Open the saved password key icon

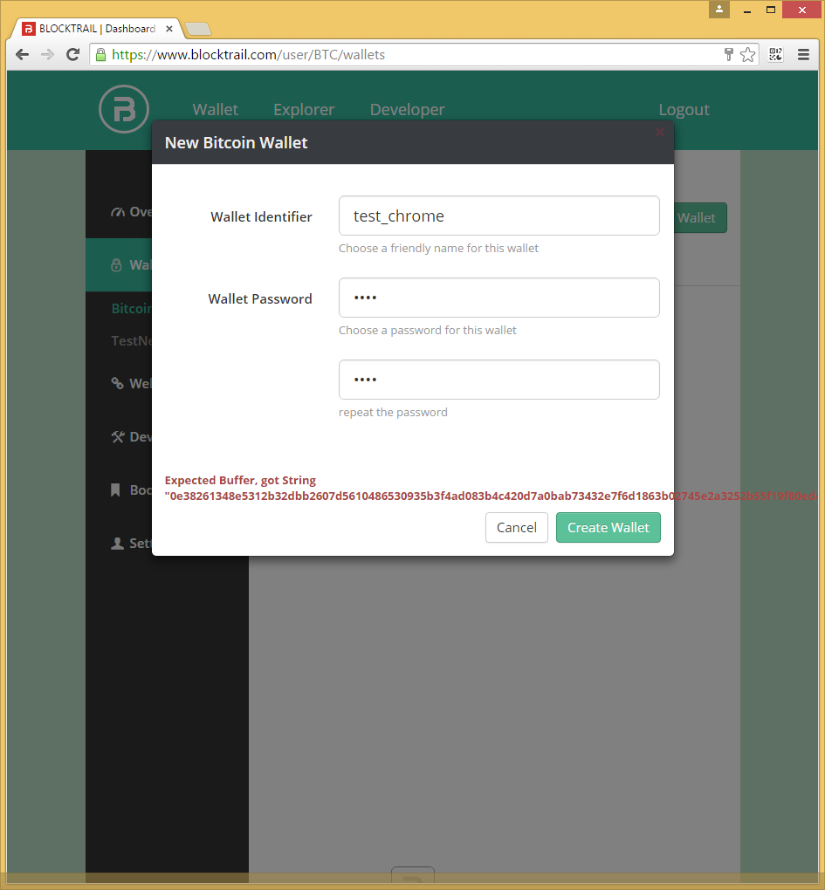(x=729, y=54)
